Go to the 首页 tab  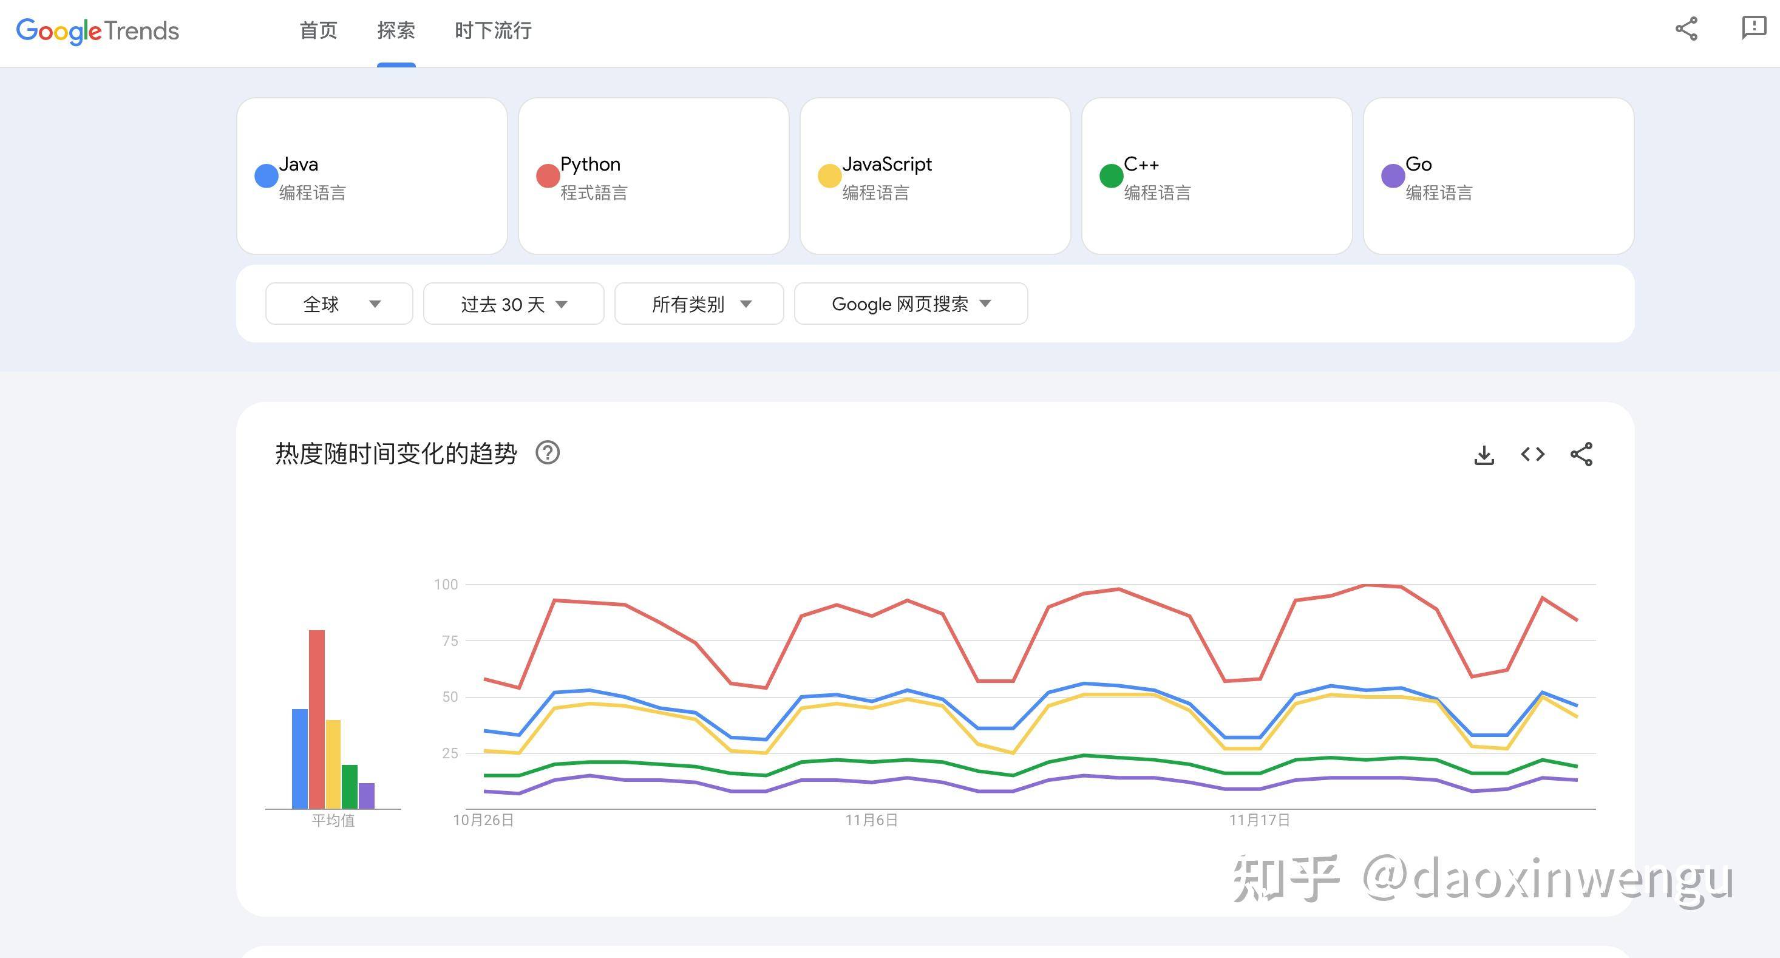[319, 30]
